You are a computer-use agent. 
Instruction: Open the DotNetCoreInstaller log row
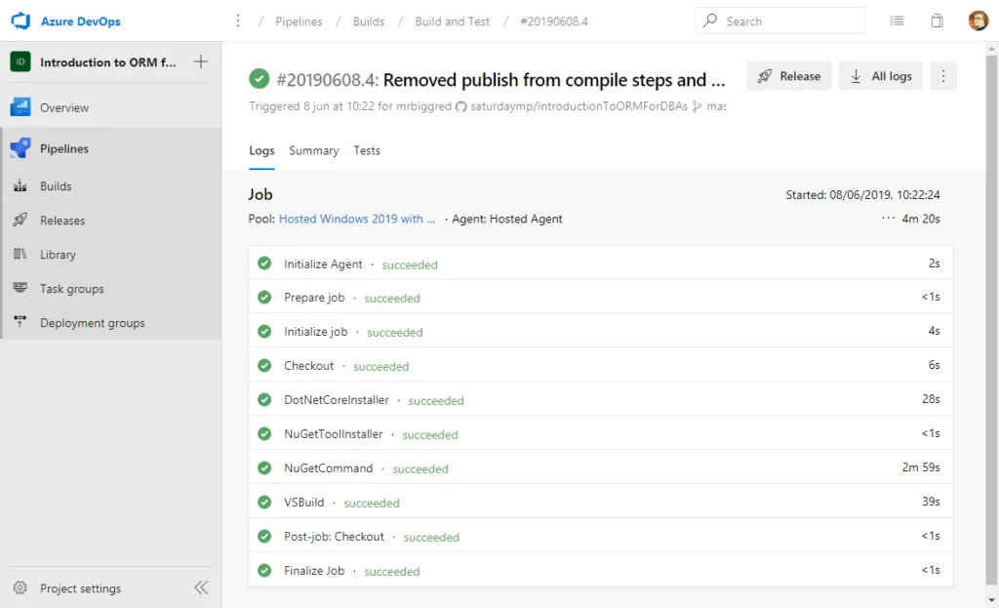point(601,399)
